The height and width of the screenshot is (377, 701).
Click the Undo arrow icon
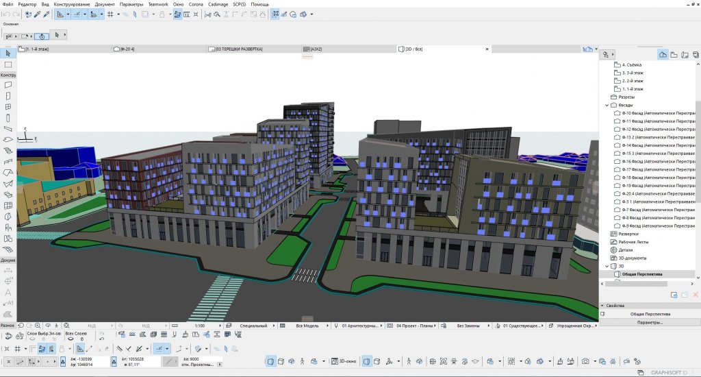tap(5, 14)
